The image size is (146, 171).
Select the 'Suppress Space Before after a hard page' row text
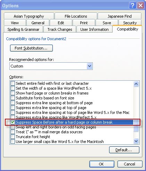tap(64, 122)
